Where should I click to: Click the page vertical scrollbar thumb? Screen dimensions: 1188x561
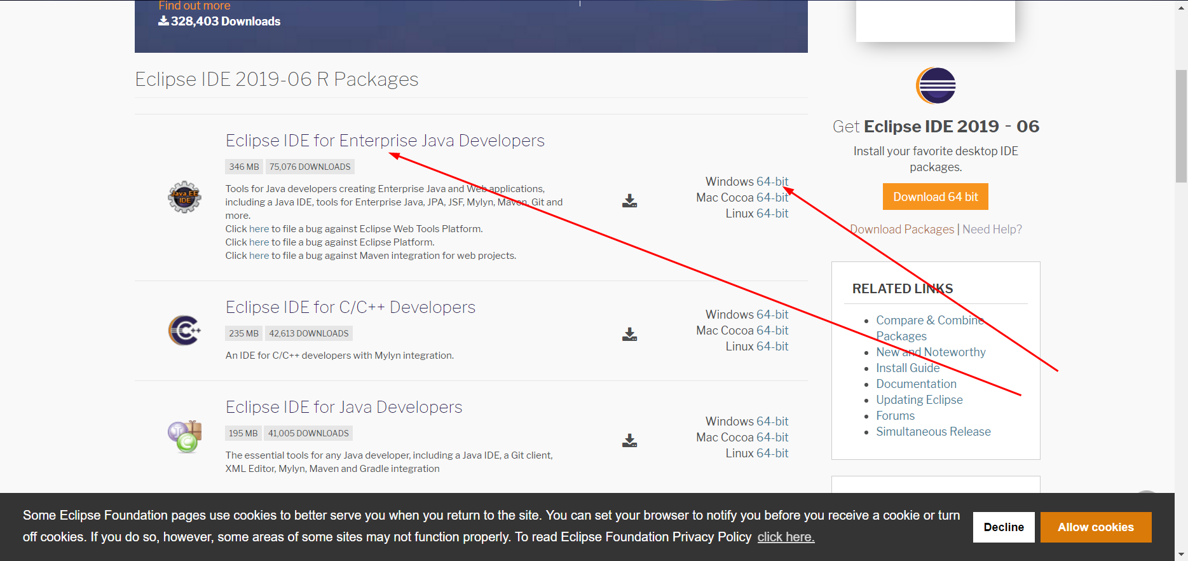[x=1181, y=126]
